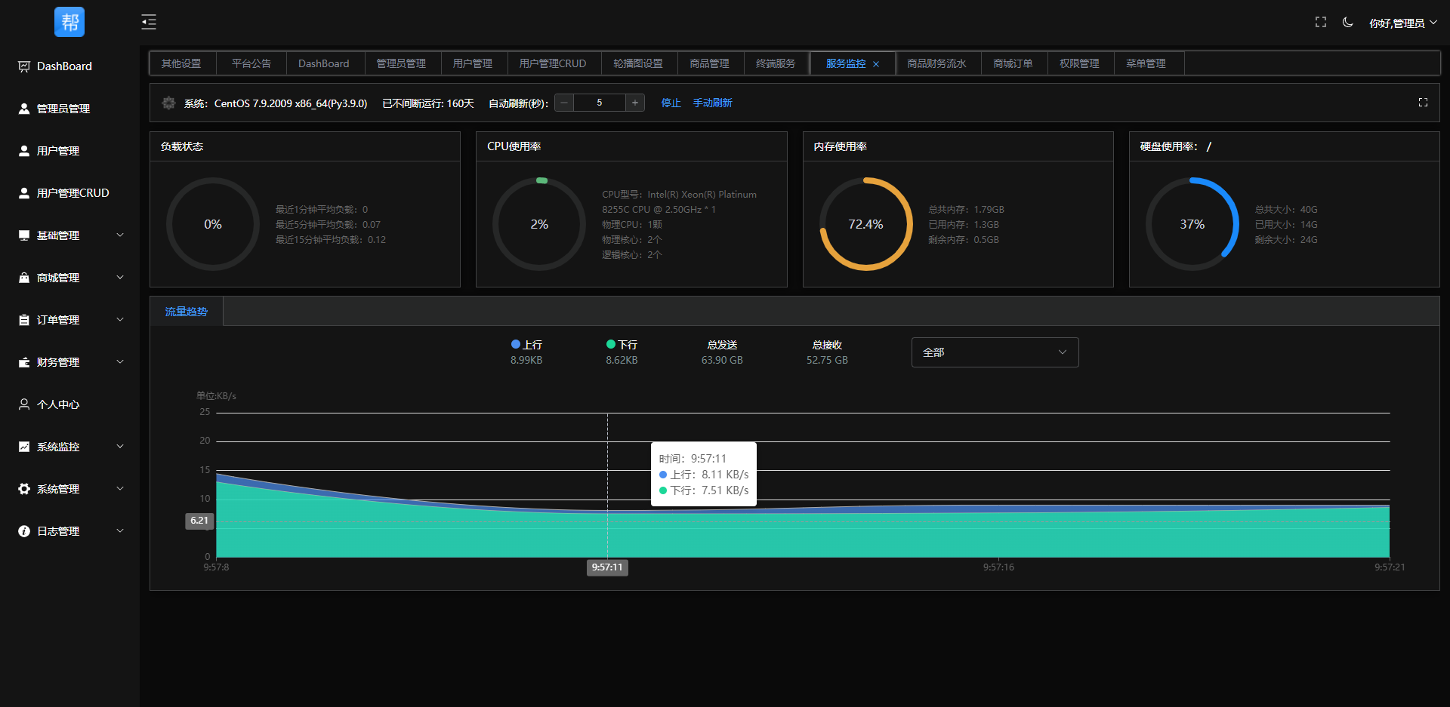Viewport: 1450px width, 707px height.
Task: Click the fullscreen icon in top header
Action: coord(1320,23)
